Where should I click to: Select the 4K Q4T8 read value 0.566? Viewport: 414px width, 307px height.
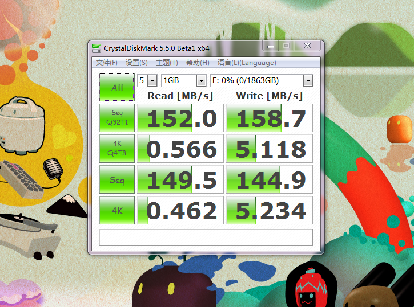180,149
